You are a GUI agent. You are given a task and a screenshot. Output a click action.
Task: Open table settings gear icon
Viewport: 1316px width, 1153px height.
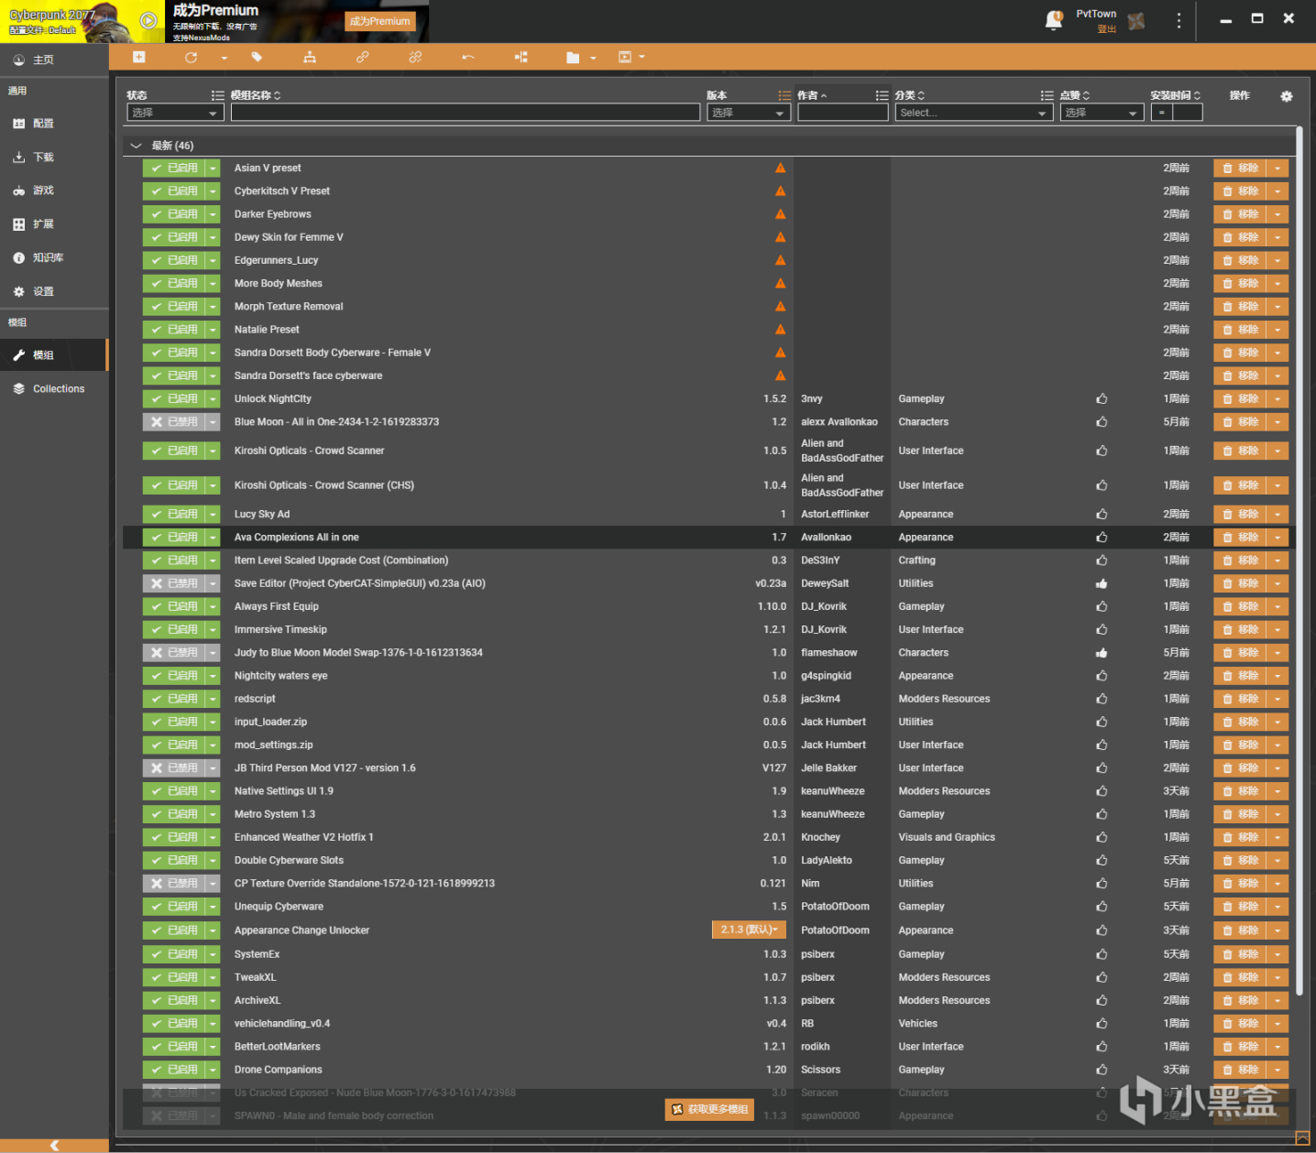(x=1287, y=96)
